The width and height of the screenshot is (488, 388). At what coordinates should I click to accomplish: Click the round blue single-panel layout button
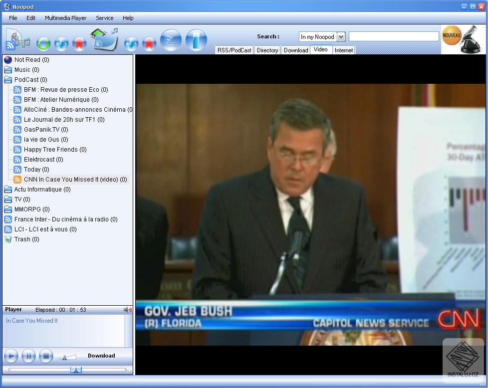pos(196,40)
